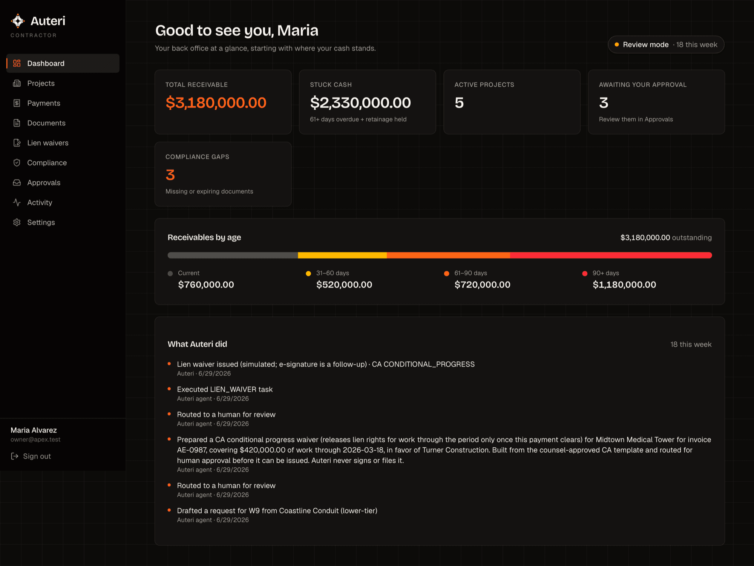The width and height of the screenshot is (754, 566).
Task: Click the Settings gear icon
Action: point(17,222)
